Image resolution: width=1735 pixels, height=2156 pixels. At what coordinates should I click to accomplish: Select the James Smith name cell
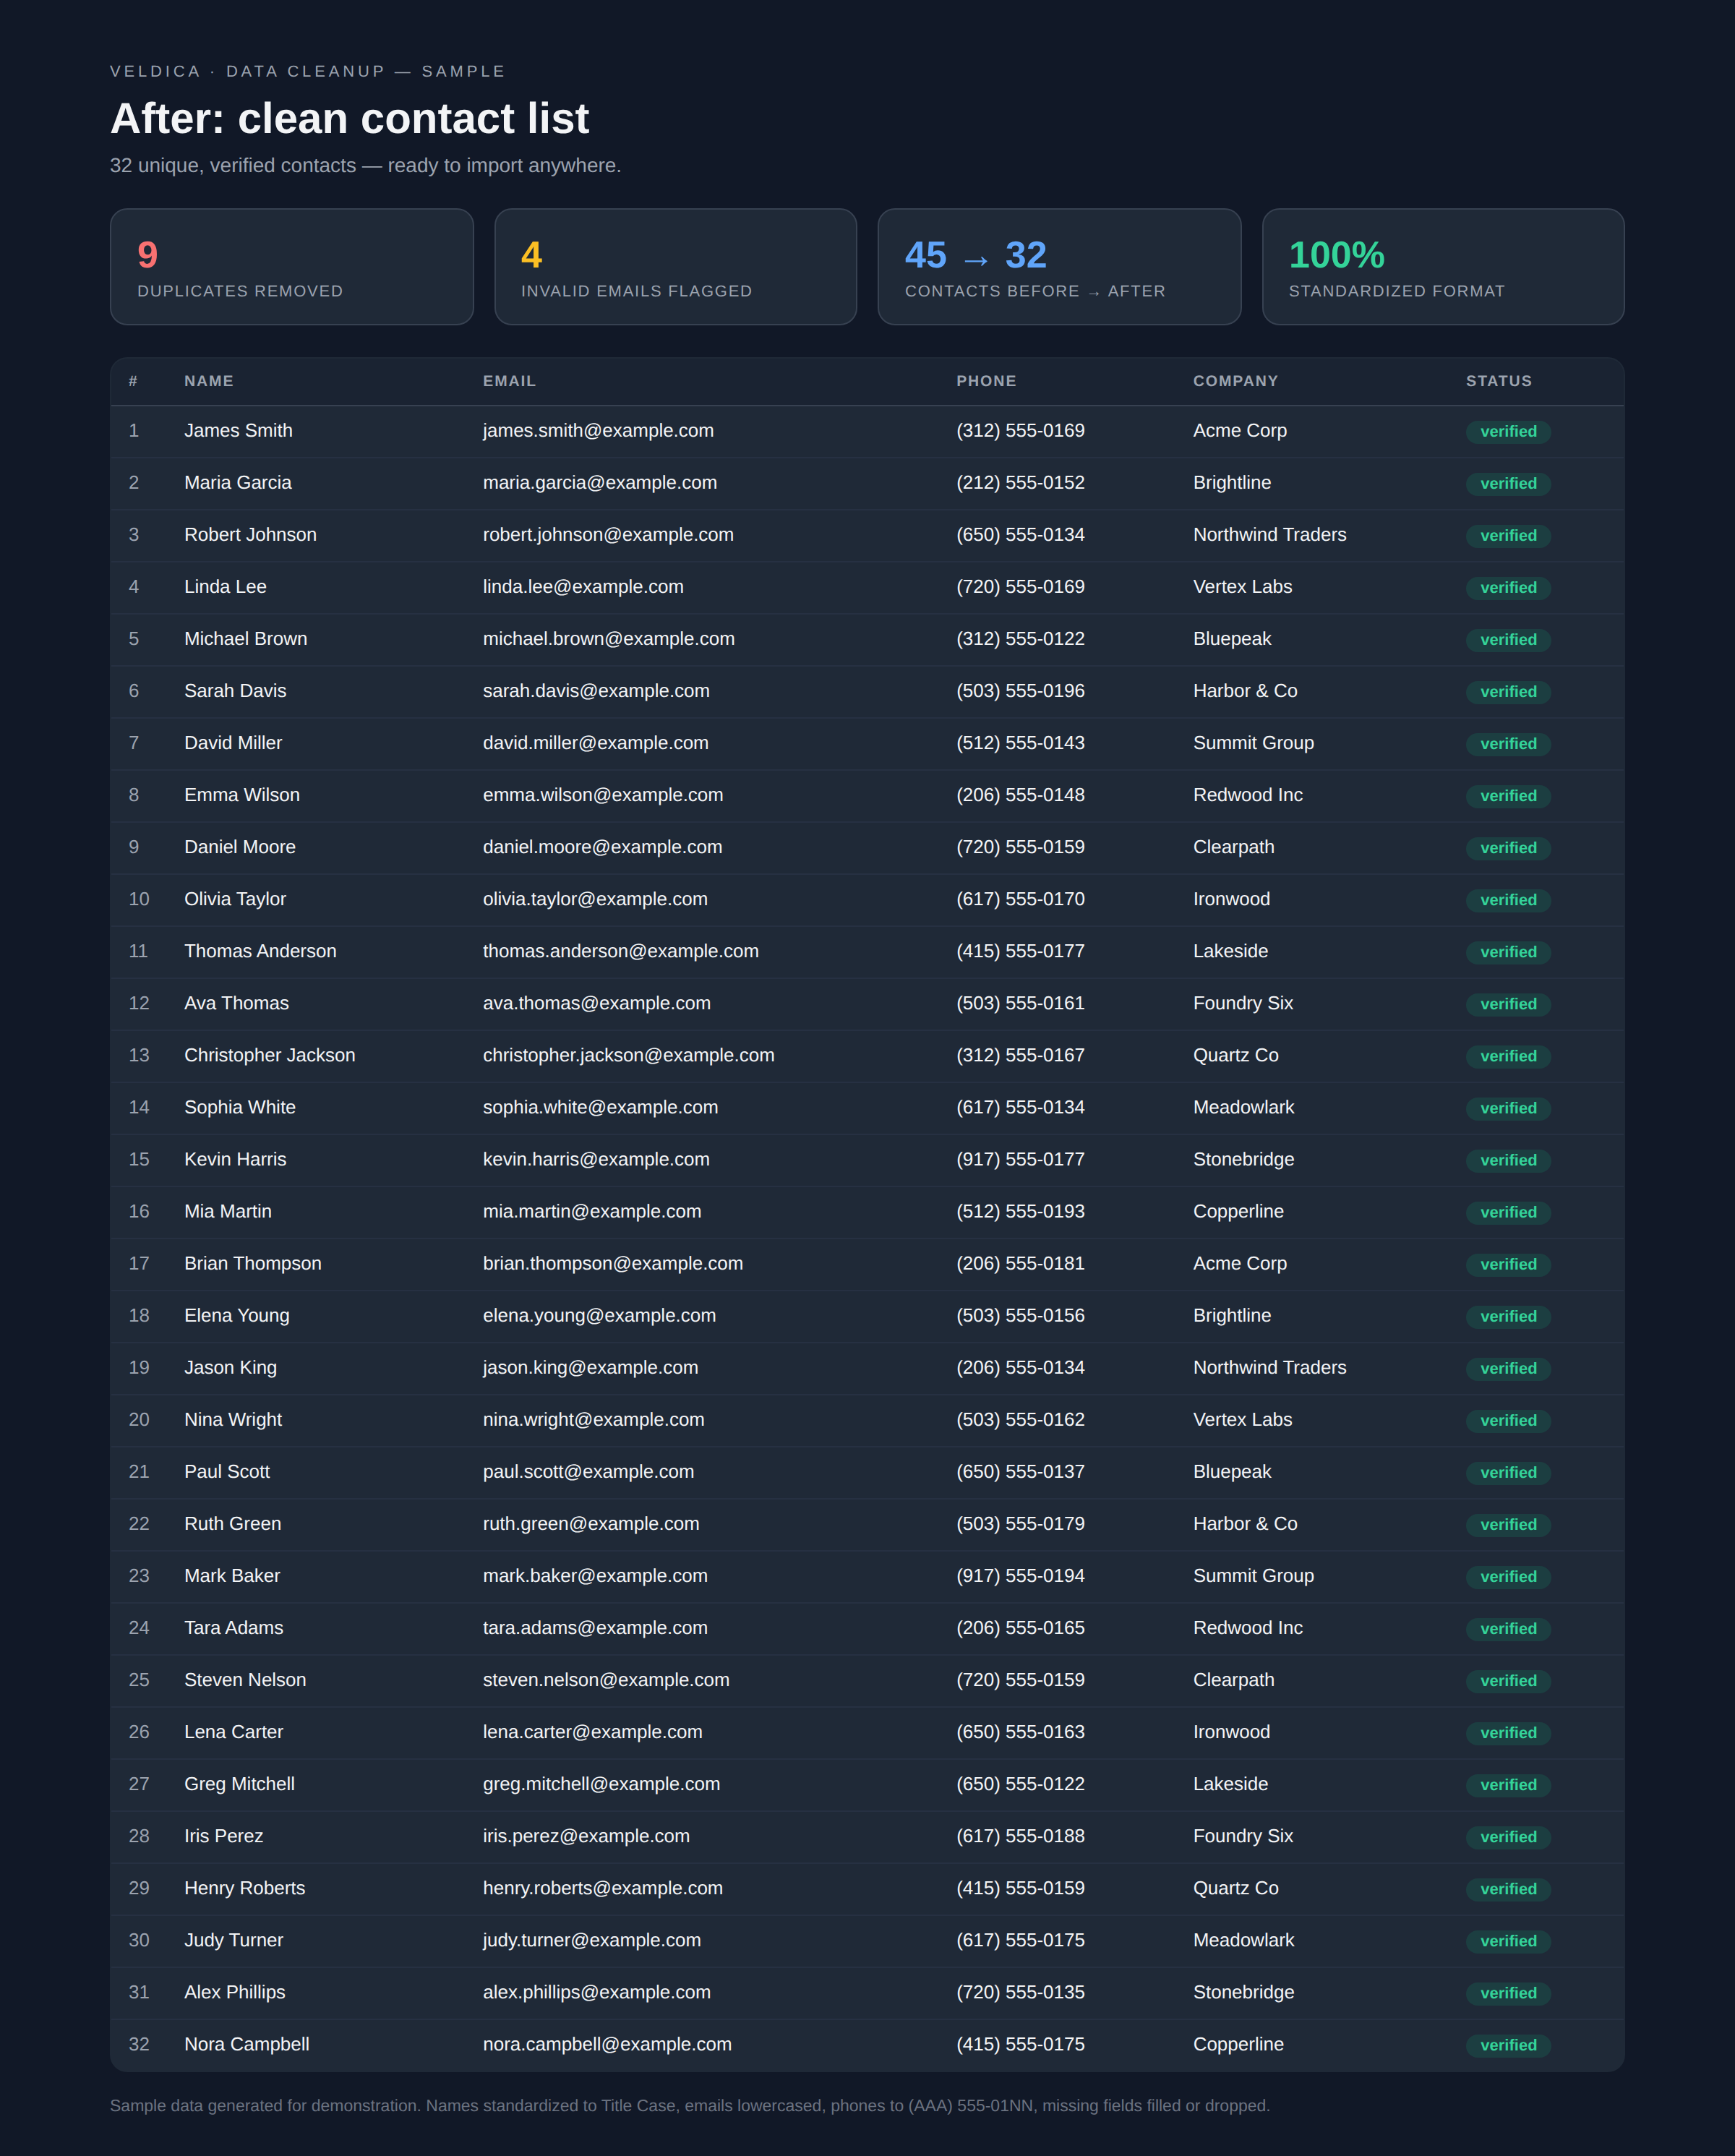(x=238, y=431)
